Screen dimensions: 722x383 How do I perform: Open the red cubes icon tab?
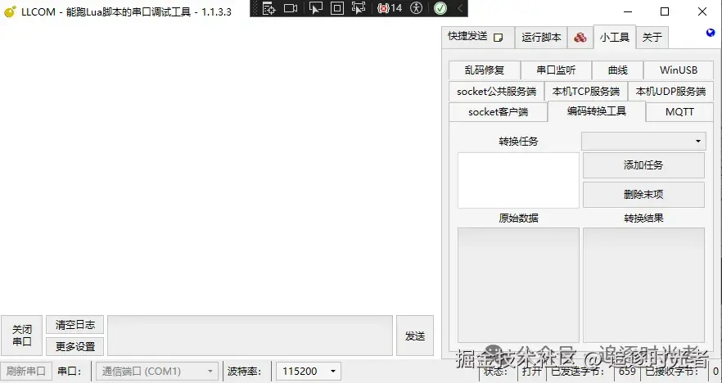[x=580, y=38]
